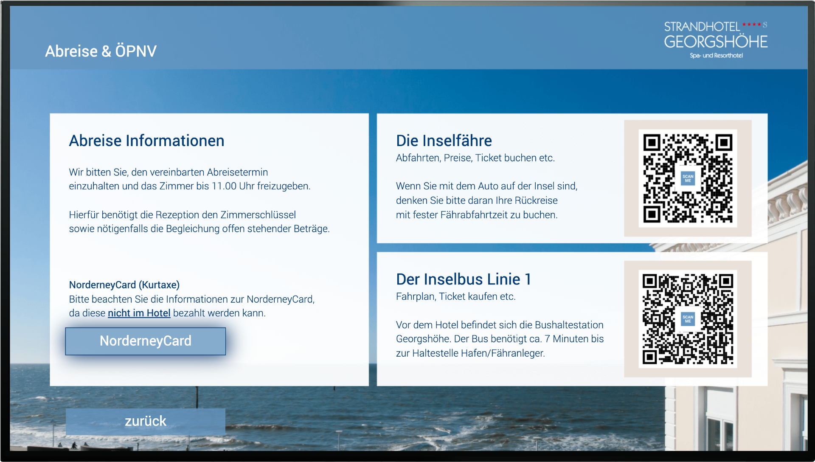Image resolution: width=815 pixels, height=462 pixels.
Task: Click the 'Der Inselbus Linie 1' heading
Action: (464, 279)
